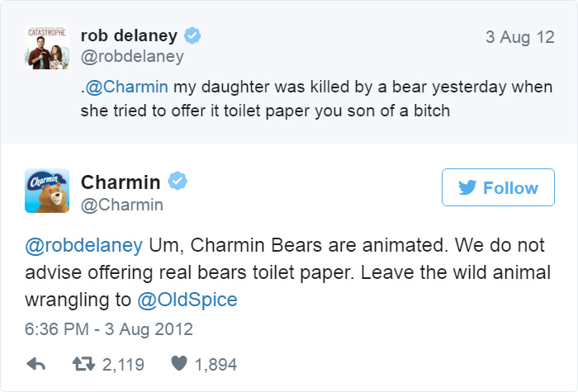Click Charmin's verified badge icon
This screenshot has height=392, width=578.
tap(178, 181)
